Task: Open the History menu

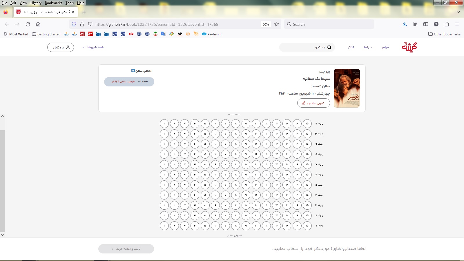Action: click(36, 3)
